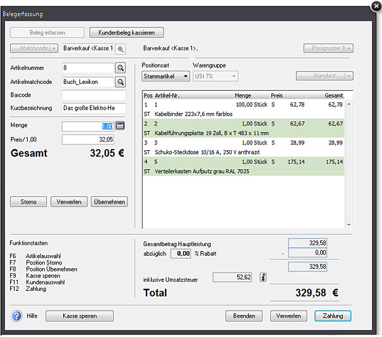Open Artikelmatchcode search magnifier
This screenshot has height=337, width=382.
121,82
